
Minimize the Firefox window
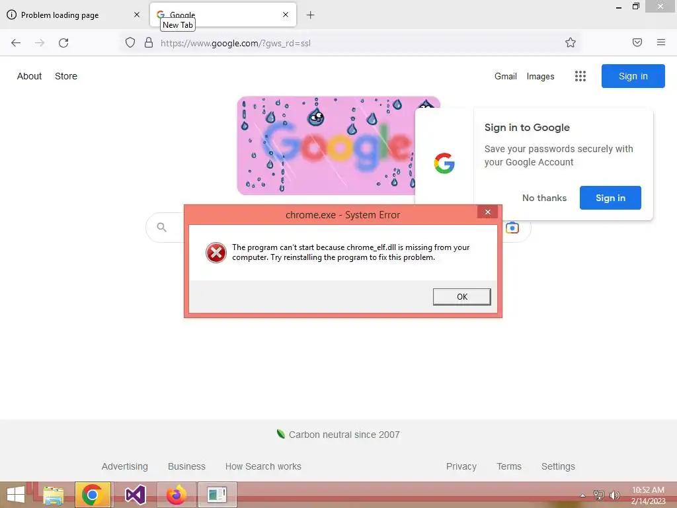[619, 7]
